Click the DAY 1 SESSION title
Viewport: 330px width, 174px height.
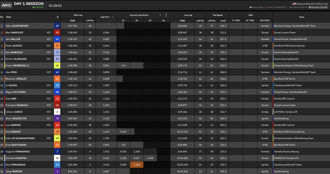coord(29,4)
